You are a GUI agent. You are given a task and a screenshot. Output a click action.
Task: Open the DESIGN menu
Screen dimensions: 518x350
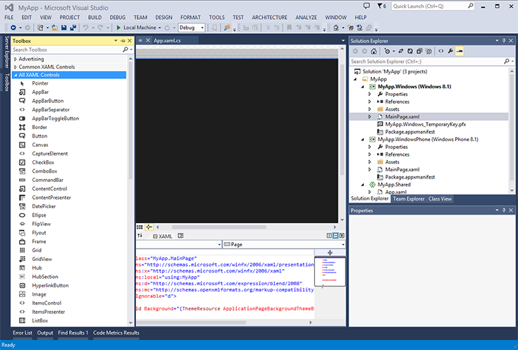coord(164,17)
